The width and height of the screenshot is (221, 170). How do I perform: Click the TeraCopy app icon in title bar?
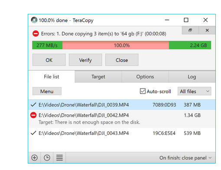[x=34, y=20]
